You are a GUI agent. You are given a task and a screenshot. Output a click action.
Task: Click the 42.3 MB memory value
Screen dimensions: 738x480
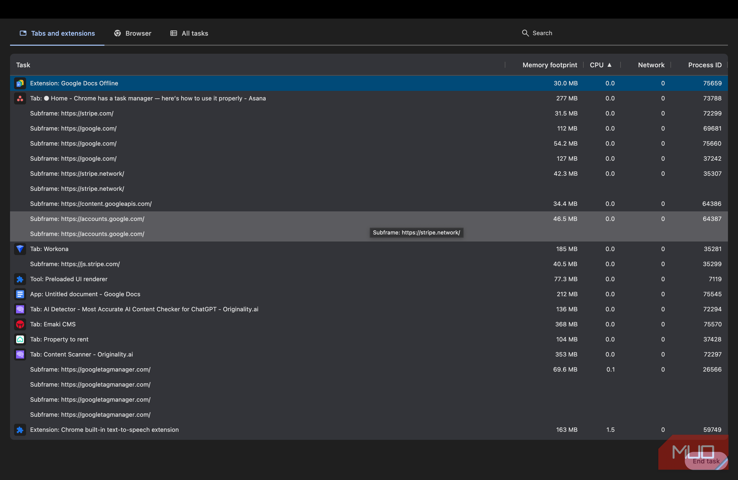[x=566, y=174]
